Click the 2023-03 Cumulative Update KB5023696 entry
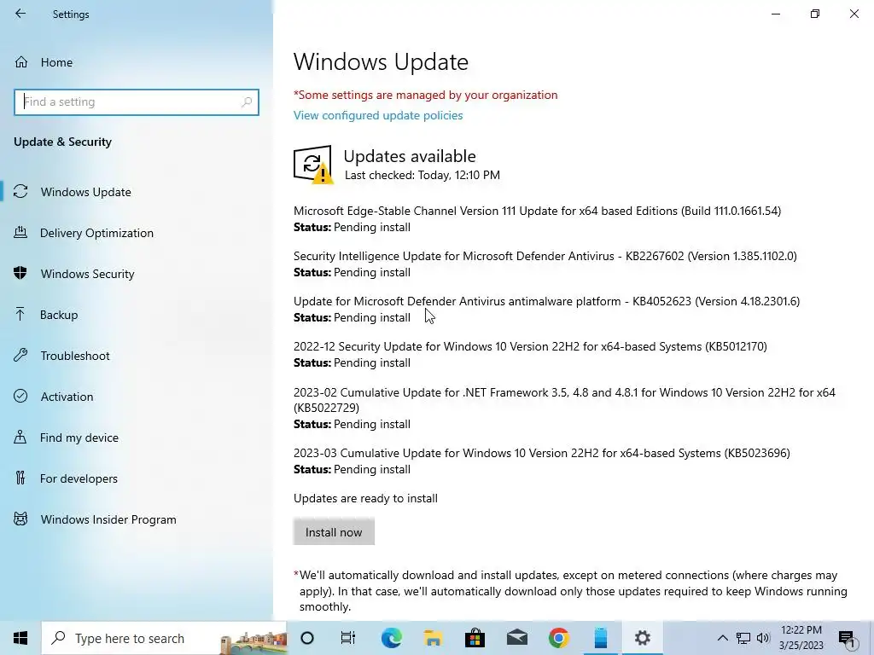This screenshot has width=874, height=655. pos(542,461)
